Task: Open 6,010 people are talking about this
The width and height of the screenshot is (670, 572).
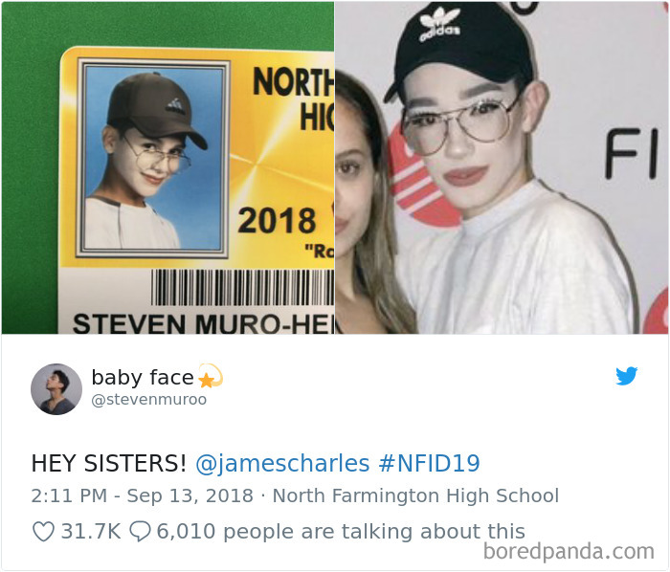Action: [x=341, y=532]
